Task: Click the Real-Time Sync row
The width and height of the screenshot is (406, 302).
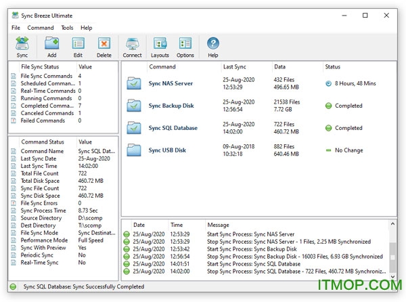Action: 64,263
